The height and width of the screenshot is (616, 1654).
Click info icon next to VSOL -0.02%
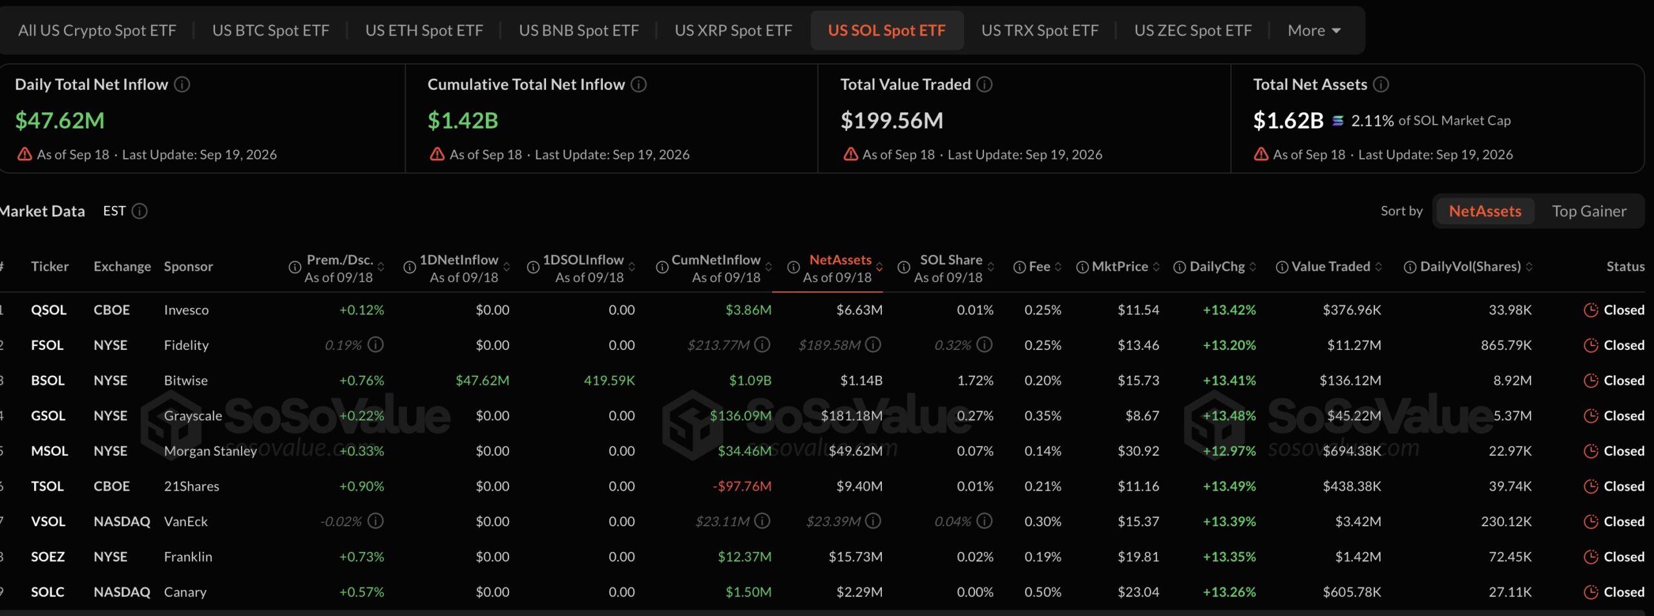pyautogui.click(x=375, y=520)
